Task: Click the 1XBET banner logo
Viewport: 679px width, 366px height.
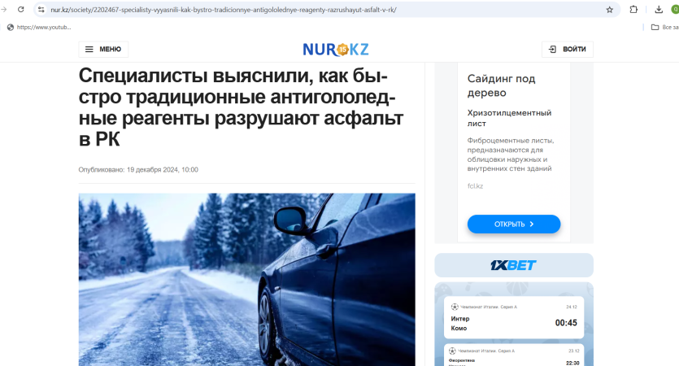Action: (514, 265)
